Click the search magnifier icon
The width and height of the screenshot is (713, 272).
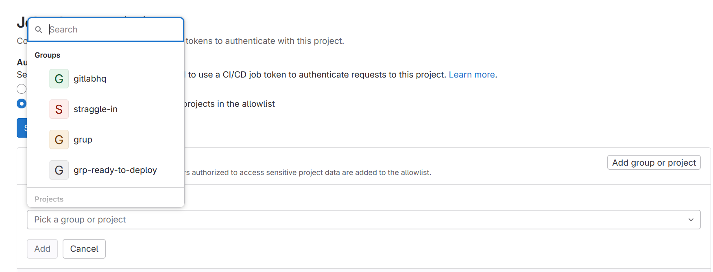(x=39, y=29)
